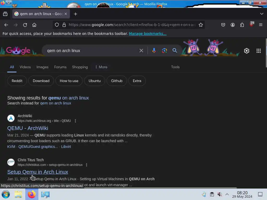Open corrected 'qemu on arch linux' results
The width and height of the screenshot is (267, 200).
click(69, 98)
